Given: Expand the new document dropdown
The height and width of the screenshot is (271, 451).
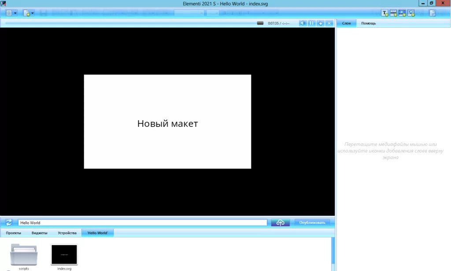Looking at the screenshot, I should pyautogui.click(x=29, y=13).
